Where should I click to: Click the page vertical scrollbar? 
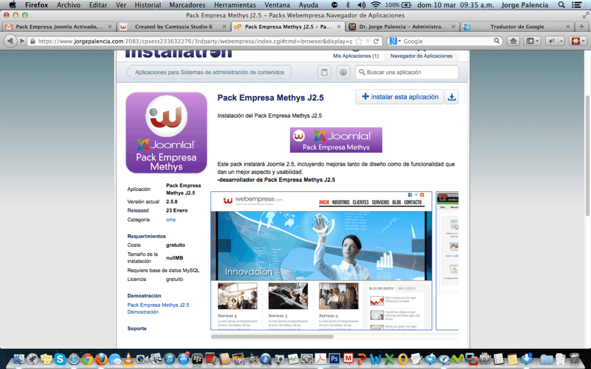click(587, 156)
